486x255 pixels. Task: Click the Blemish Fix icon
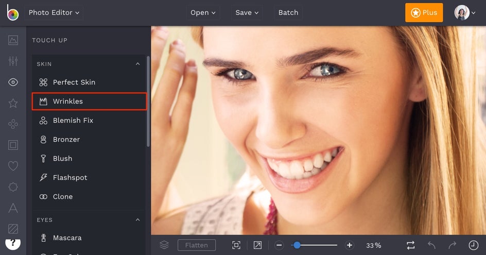(43, 121)
